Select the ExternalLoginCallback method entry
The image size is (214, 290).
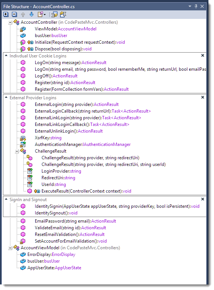pos(93,111)
